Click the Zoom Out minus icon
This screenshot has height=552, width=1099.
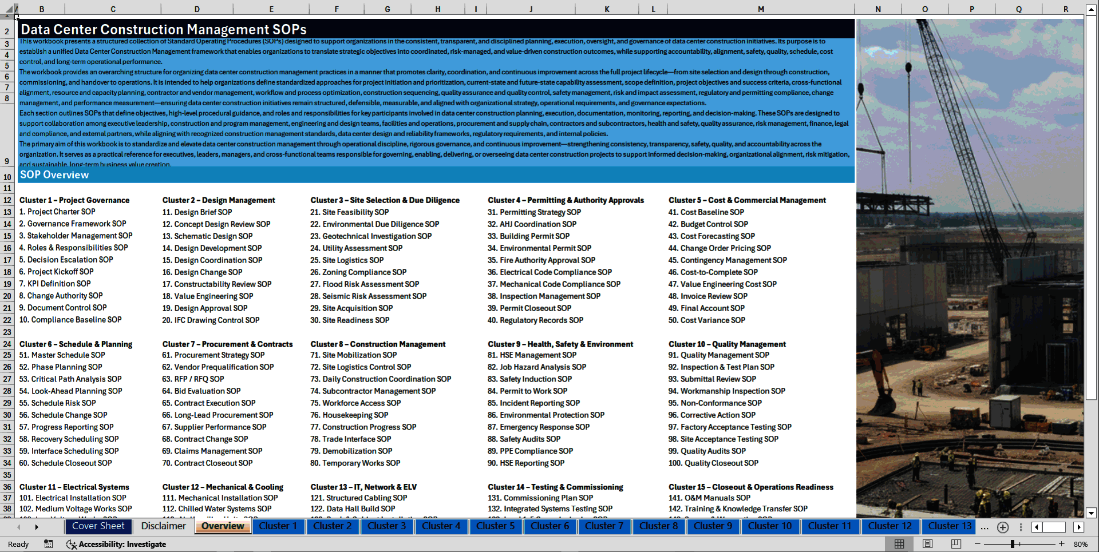tap(977, 543)
